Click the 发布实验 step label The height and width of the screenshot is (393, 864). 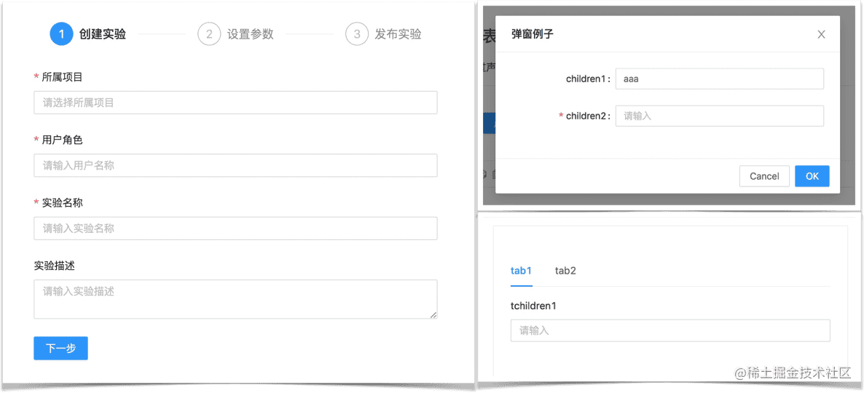[398, 34]
